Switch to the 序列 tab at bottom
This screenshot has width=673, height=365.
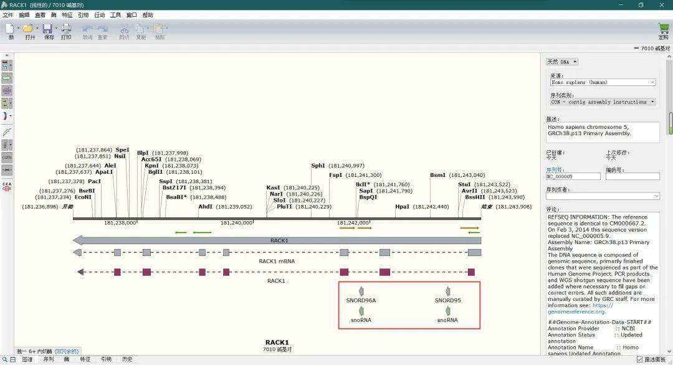(48, 359)
